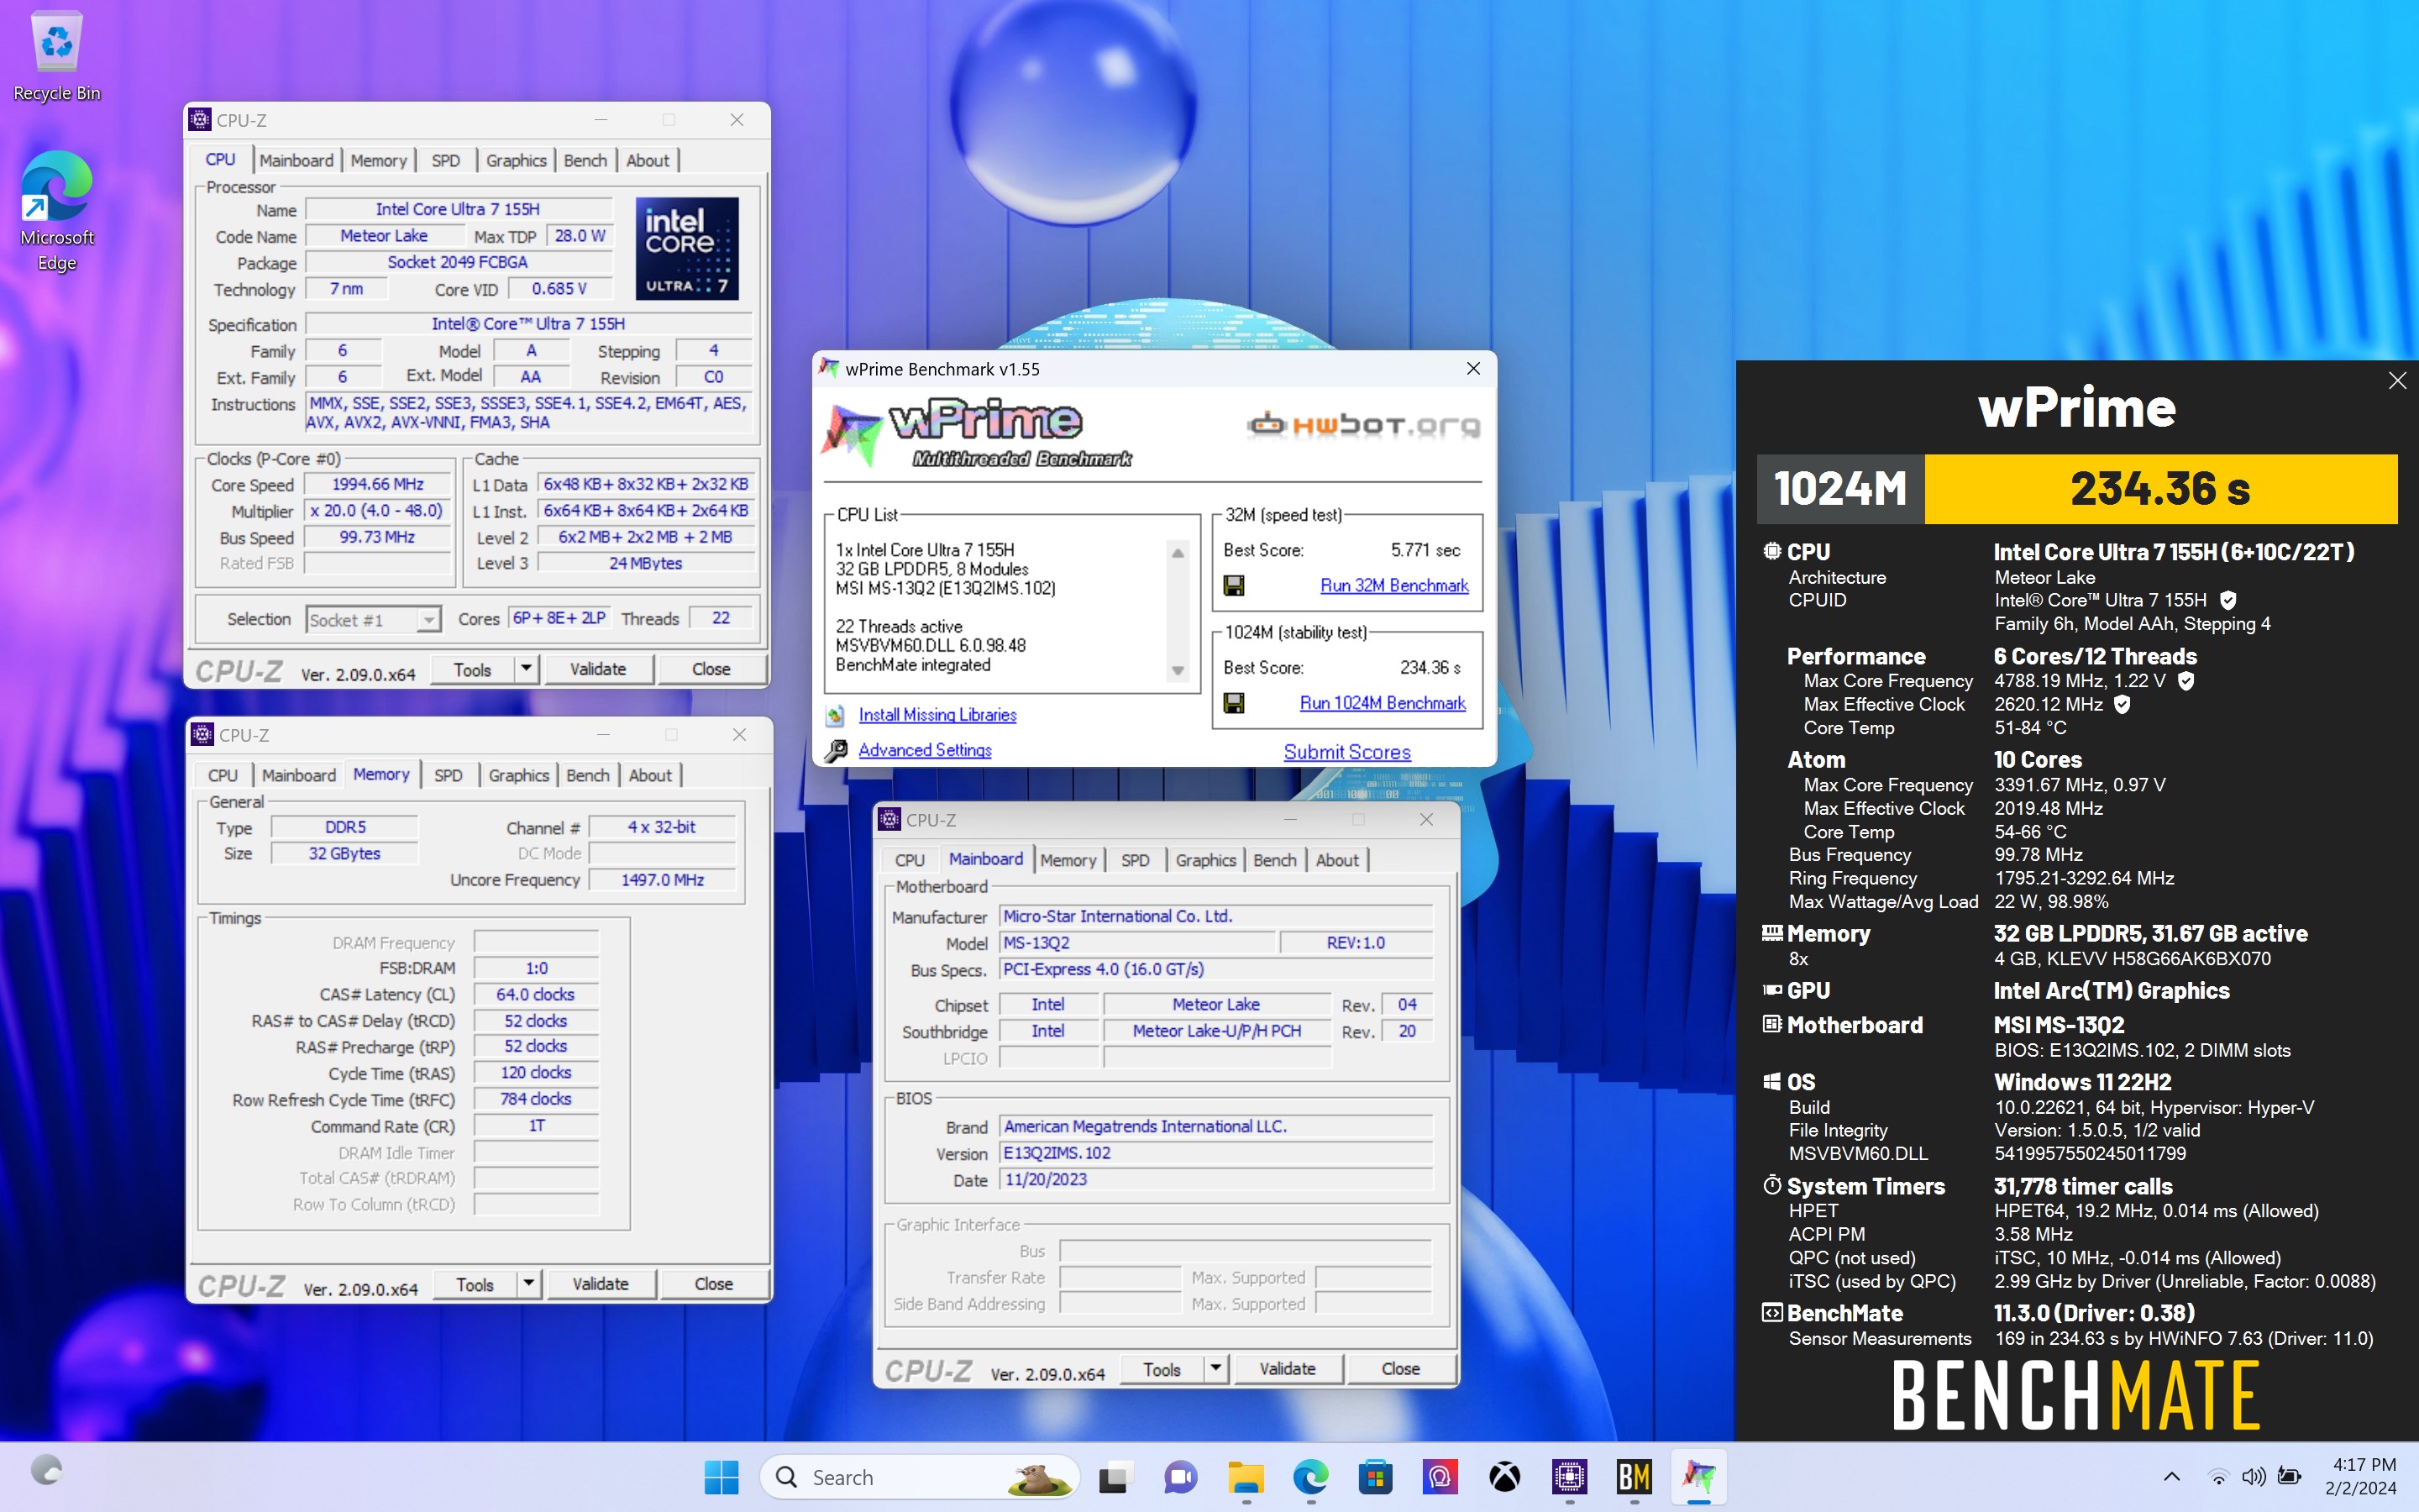Screen dimensions: 2419x1512
Task: Open Graphics tab in Memory CPU-Z window
Action: 519,776
